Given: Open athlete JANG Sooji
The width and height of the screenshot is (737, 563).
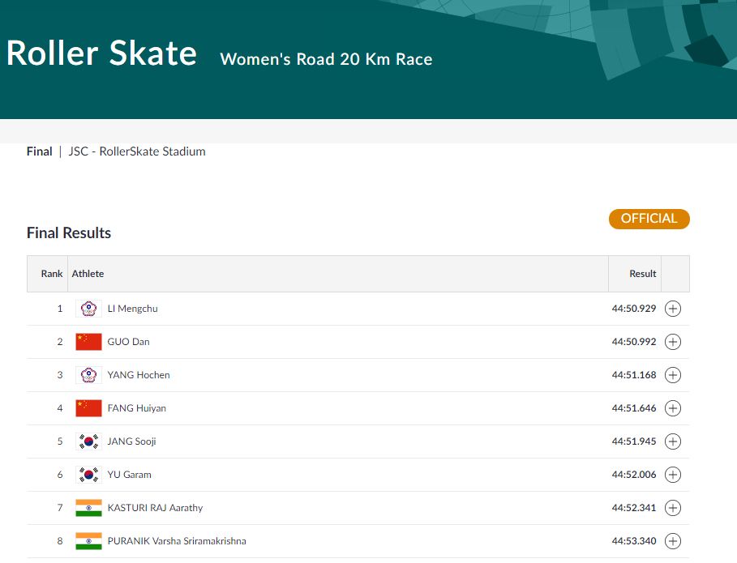Looking at the screenshot, I should click(131, 441).
